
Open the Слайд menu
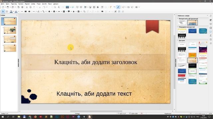pyautogui.click(x=33, y=4)
